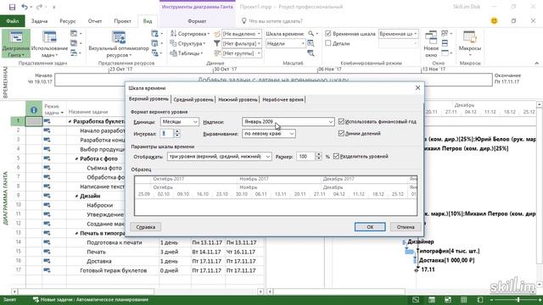
Task: Switch to Нерабочее время tab
Action: click(283, 100)
